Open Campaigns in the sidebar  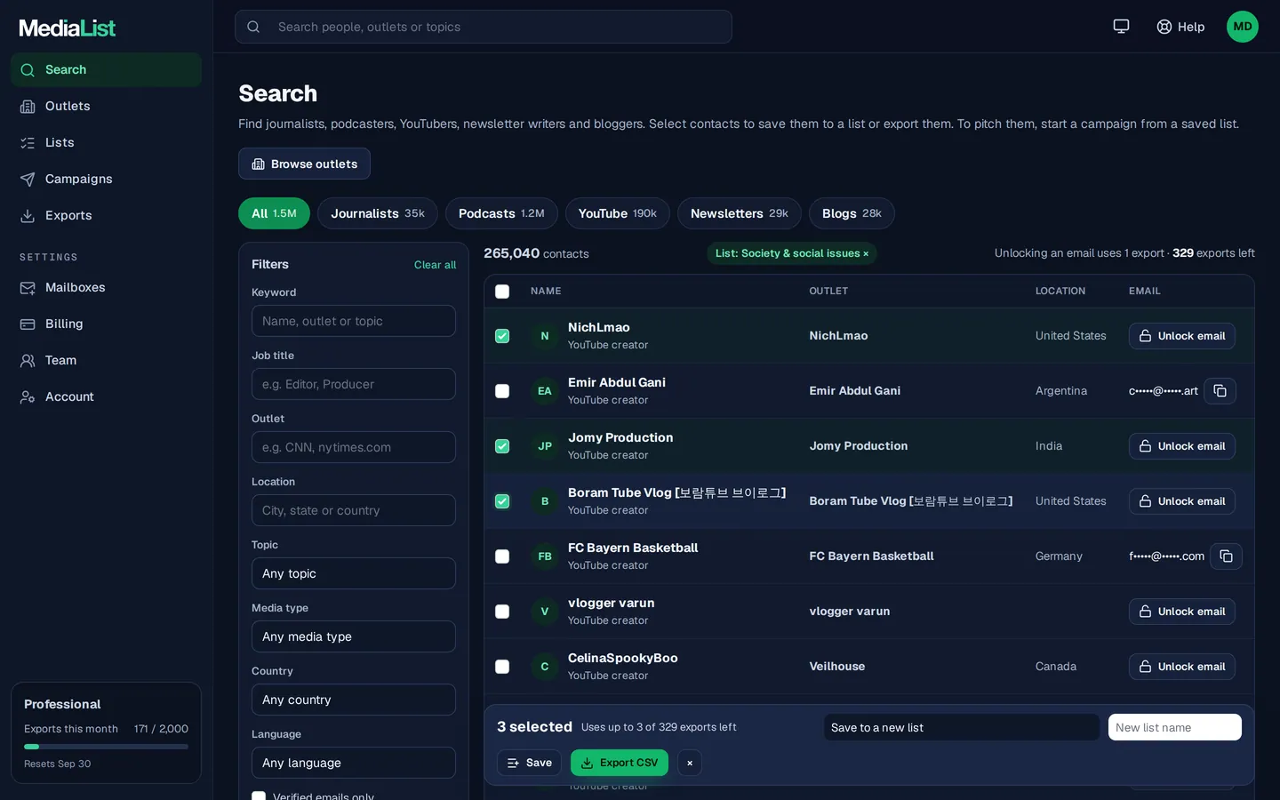click(x=106, y=179)
